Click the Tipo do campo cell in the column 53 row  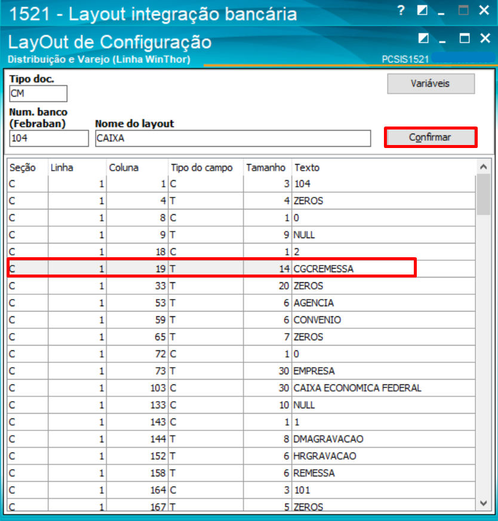click(206, 303)
